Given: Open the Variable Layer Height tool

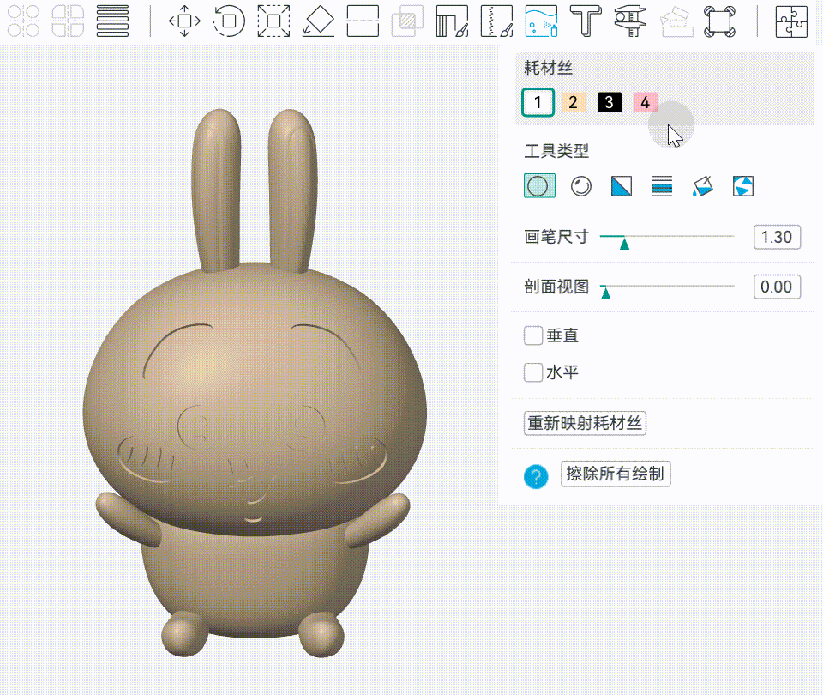Looking at the screenshot, I should pyautogui.click(x=113, y=21).
